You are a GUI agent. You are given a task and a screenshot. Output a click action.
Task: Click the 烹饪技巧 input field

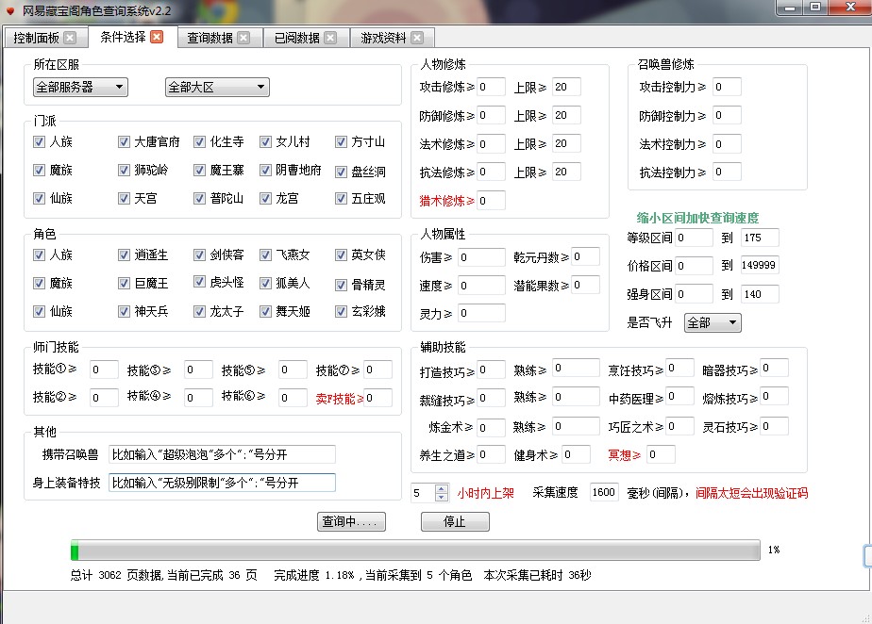679,368
